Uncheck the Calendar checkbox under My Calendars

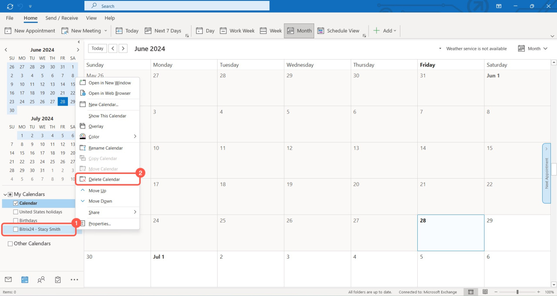tap(16, 203)
